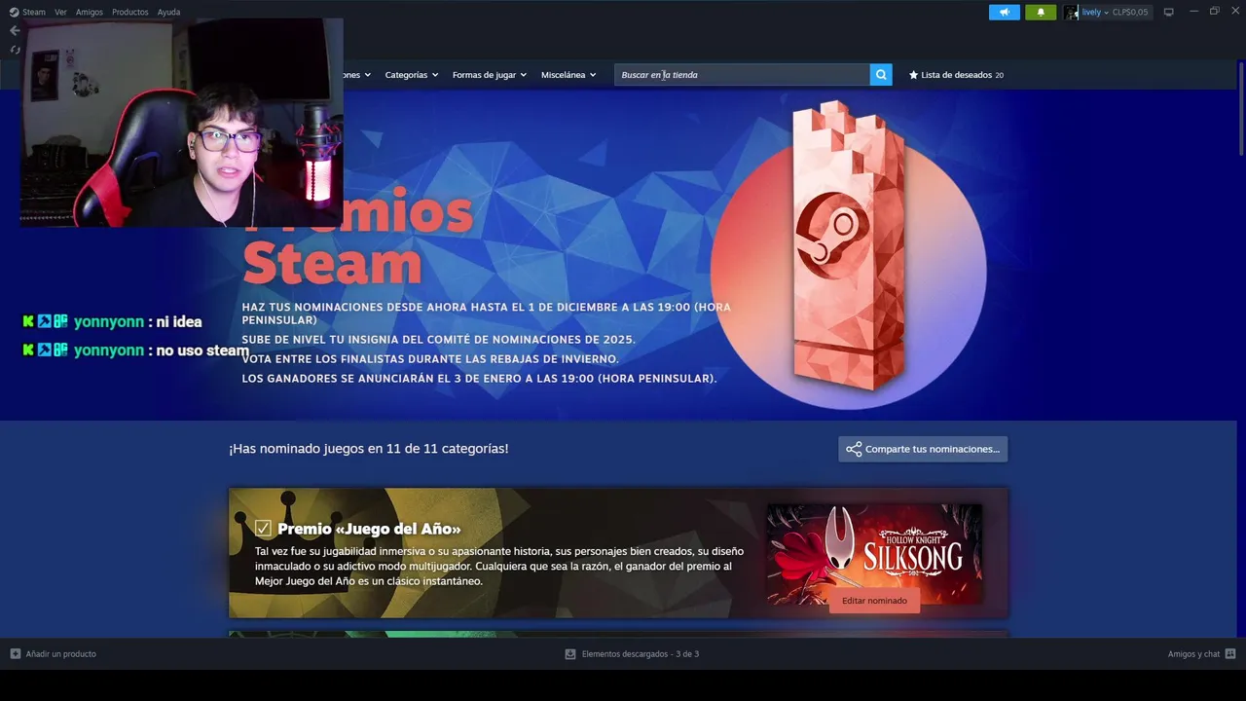Click the wishlist star icon

913,75
